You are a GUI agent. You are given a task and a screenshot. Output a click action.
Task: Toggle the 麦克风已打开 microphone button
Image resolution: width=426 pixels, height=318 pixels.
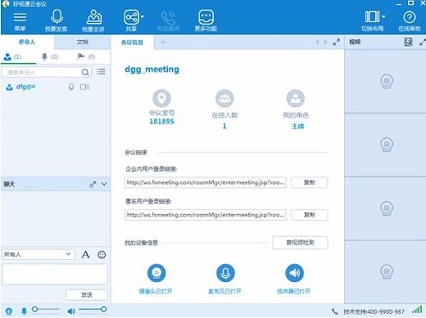click(226, 273)
